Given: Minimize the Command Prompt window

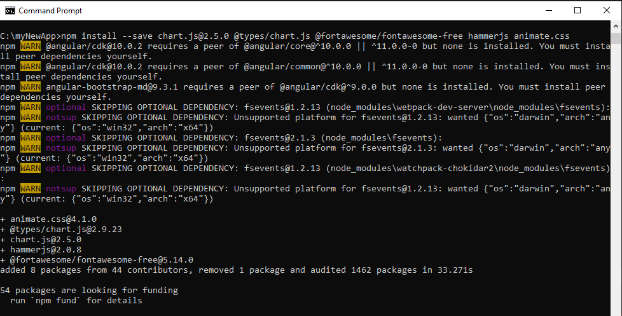Looking at the screenshot, I should tap(548, 10).
